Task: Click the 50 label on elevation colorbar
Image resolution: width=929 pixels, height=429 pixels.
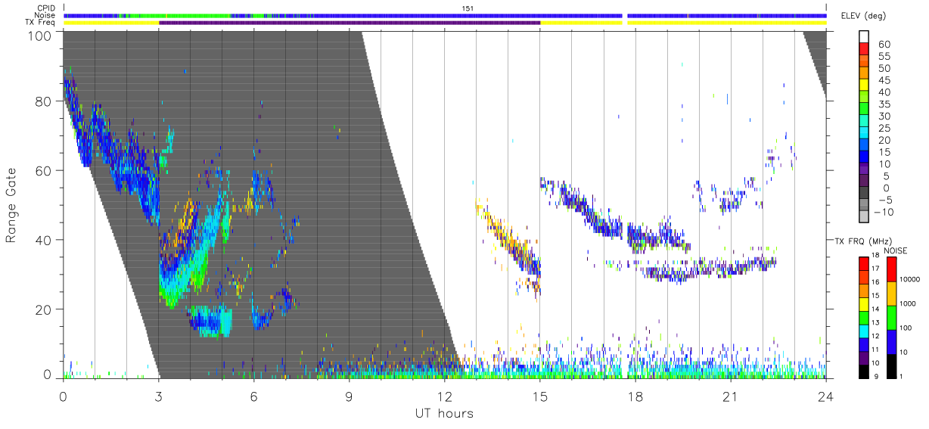Action: (x=884, y=68)
